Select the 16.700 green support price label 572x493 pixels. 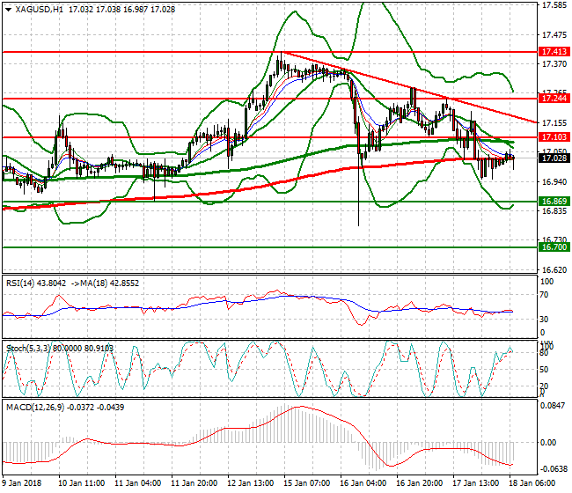554,247
